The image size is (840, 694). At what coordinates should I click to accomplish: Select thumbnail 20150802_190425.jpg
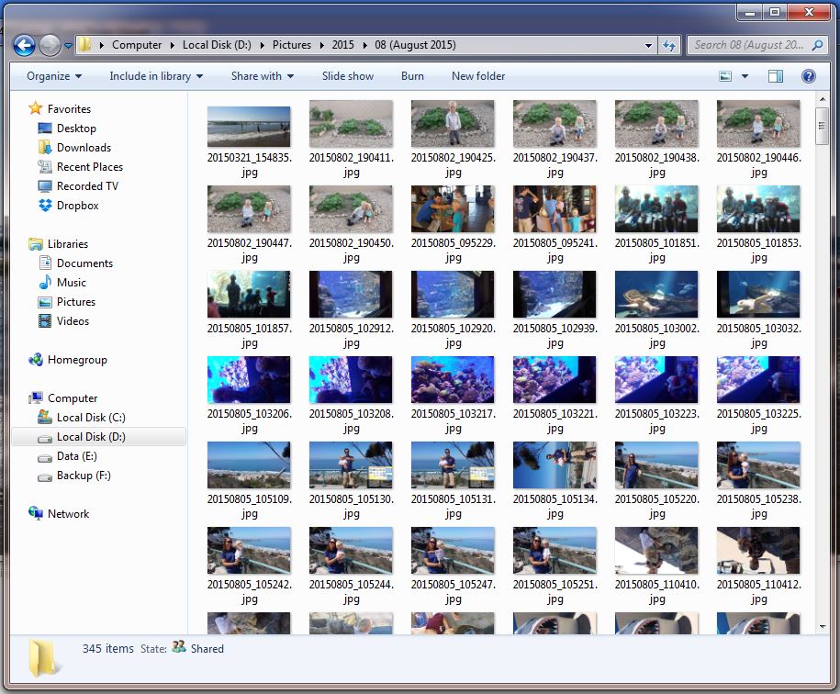coord(453,124)
